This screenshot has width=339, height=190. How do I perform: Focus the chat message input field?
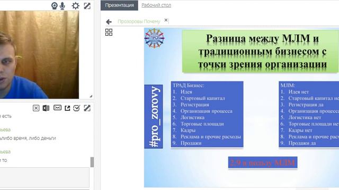coord(44,177)
